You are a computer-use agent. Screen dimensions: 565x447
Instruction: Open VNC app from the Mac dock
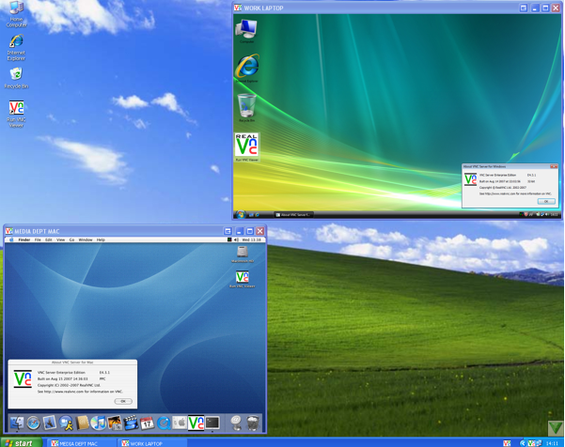[196, 423]
